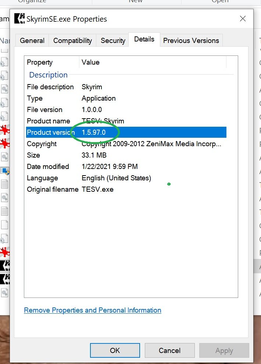Click the value English (United States)
The image size is (261, 364).
(x=116, y=178)
